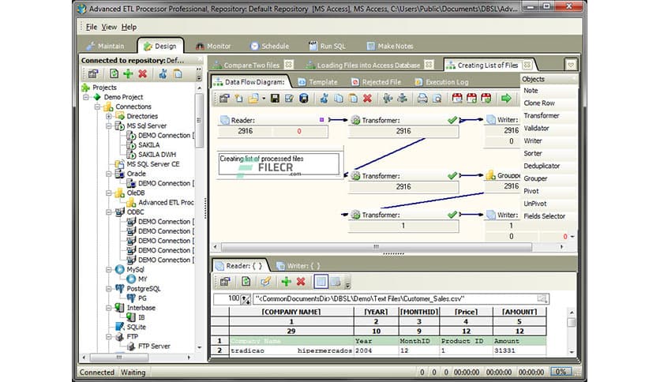This screenshot has width=660, height=382.
Task: Click the Refresh icon in the repository toolbar
Action: pyautogui.click(x=114, y=73)
